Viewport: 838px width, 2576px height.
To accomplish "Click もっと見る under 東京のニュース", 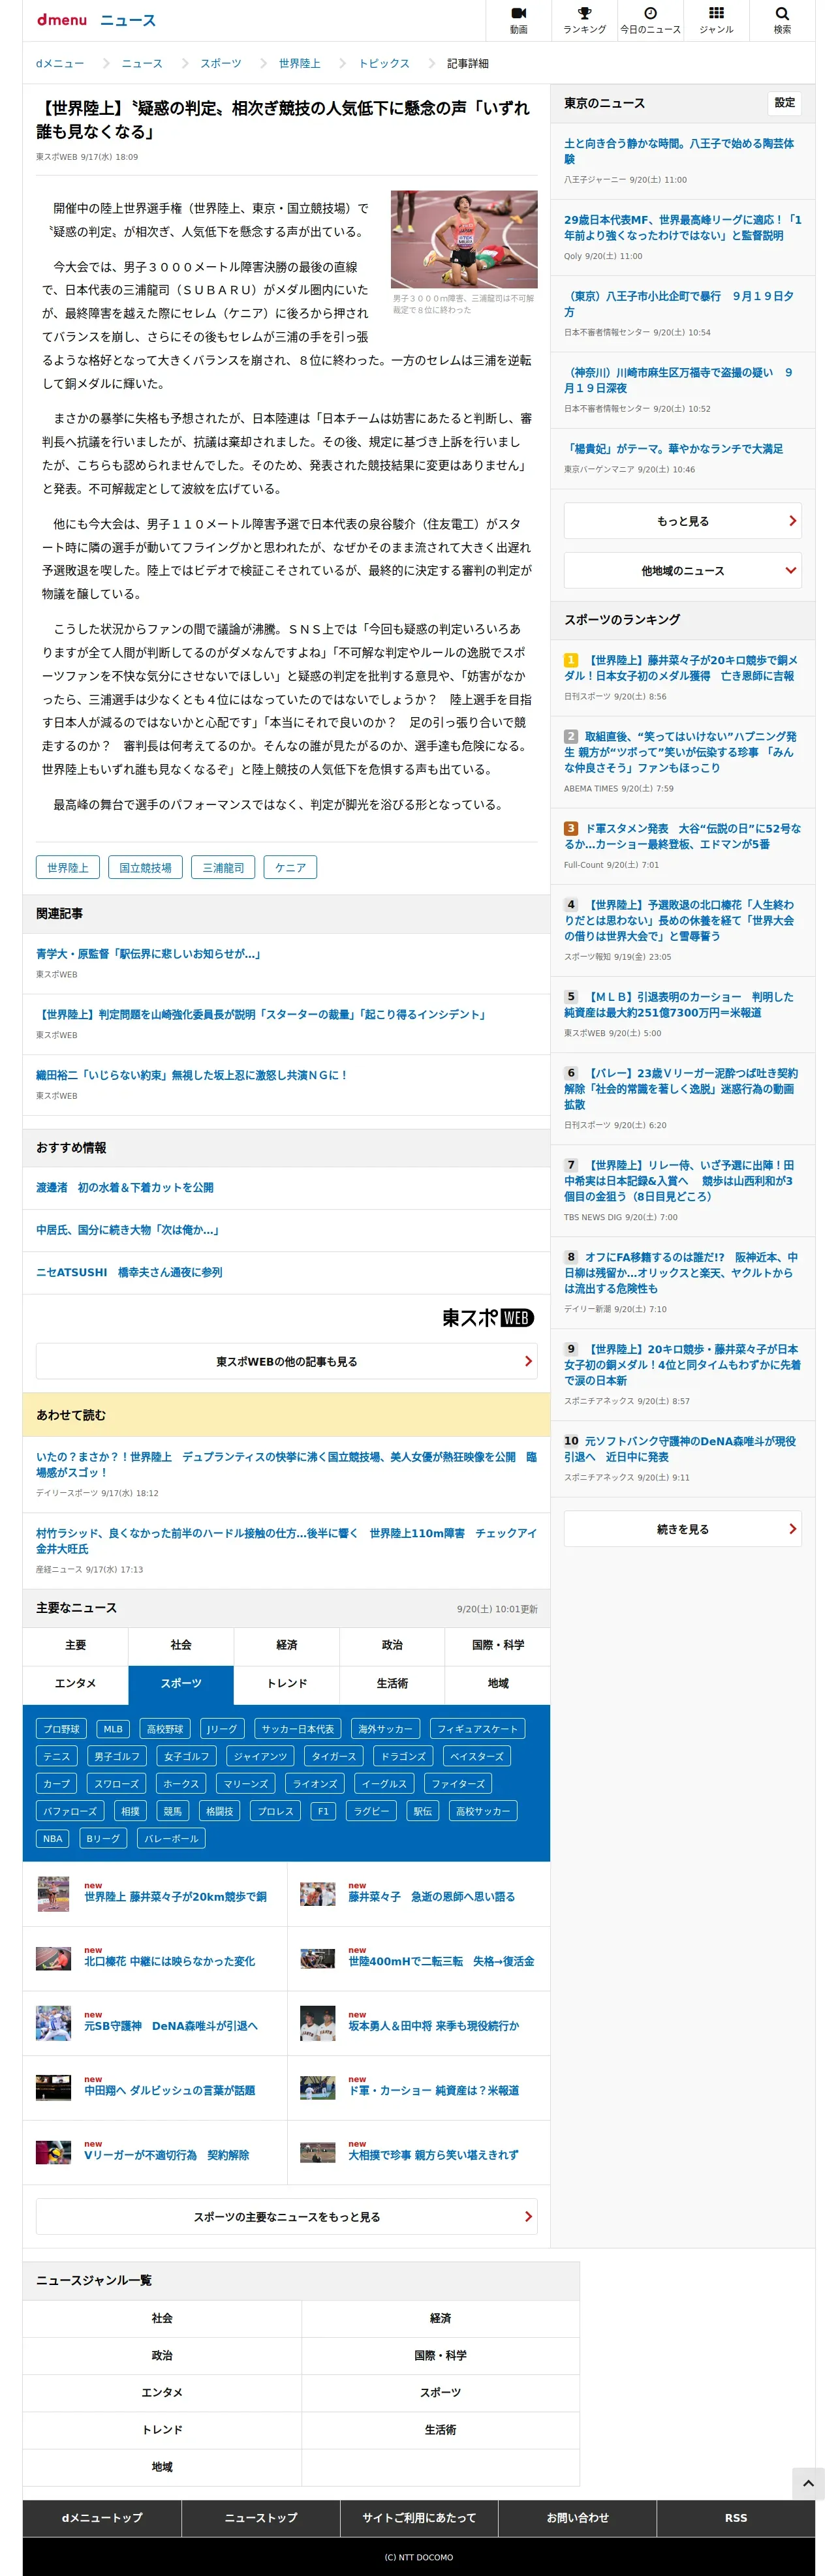I will 683,521.
